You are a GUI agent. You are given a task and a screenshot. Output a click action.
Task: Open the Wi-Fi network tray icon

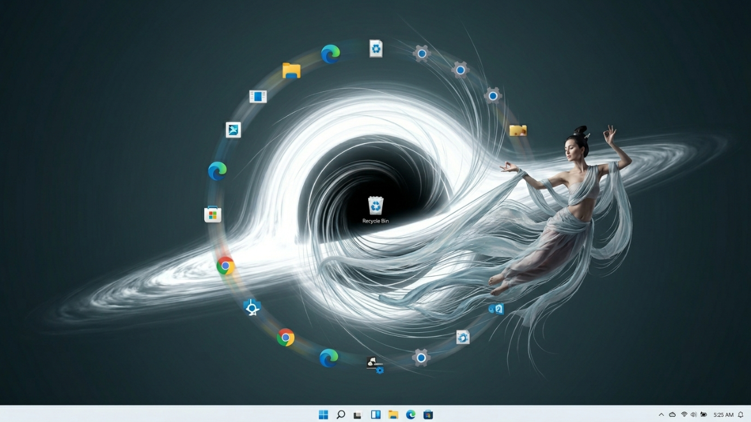683,415
